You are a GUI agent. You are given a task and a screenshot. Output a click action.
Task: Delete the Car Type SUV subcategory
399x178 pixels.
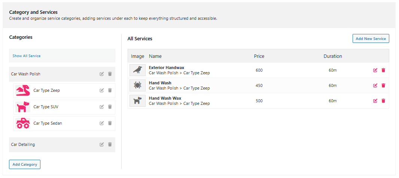[x=110, y=107]
